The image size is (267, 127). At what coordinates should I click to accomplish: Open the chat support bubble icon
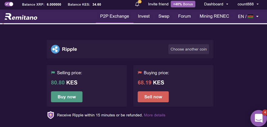point(258,119)
